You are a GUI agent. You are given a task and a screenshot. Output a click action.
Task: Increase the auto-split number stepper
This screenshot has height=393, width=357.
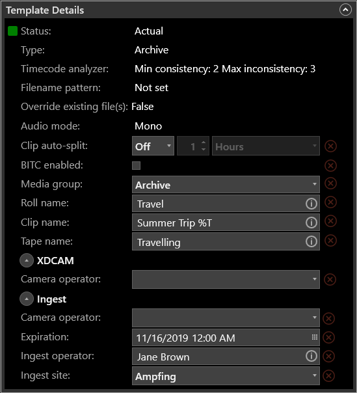coord(204,142)
